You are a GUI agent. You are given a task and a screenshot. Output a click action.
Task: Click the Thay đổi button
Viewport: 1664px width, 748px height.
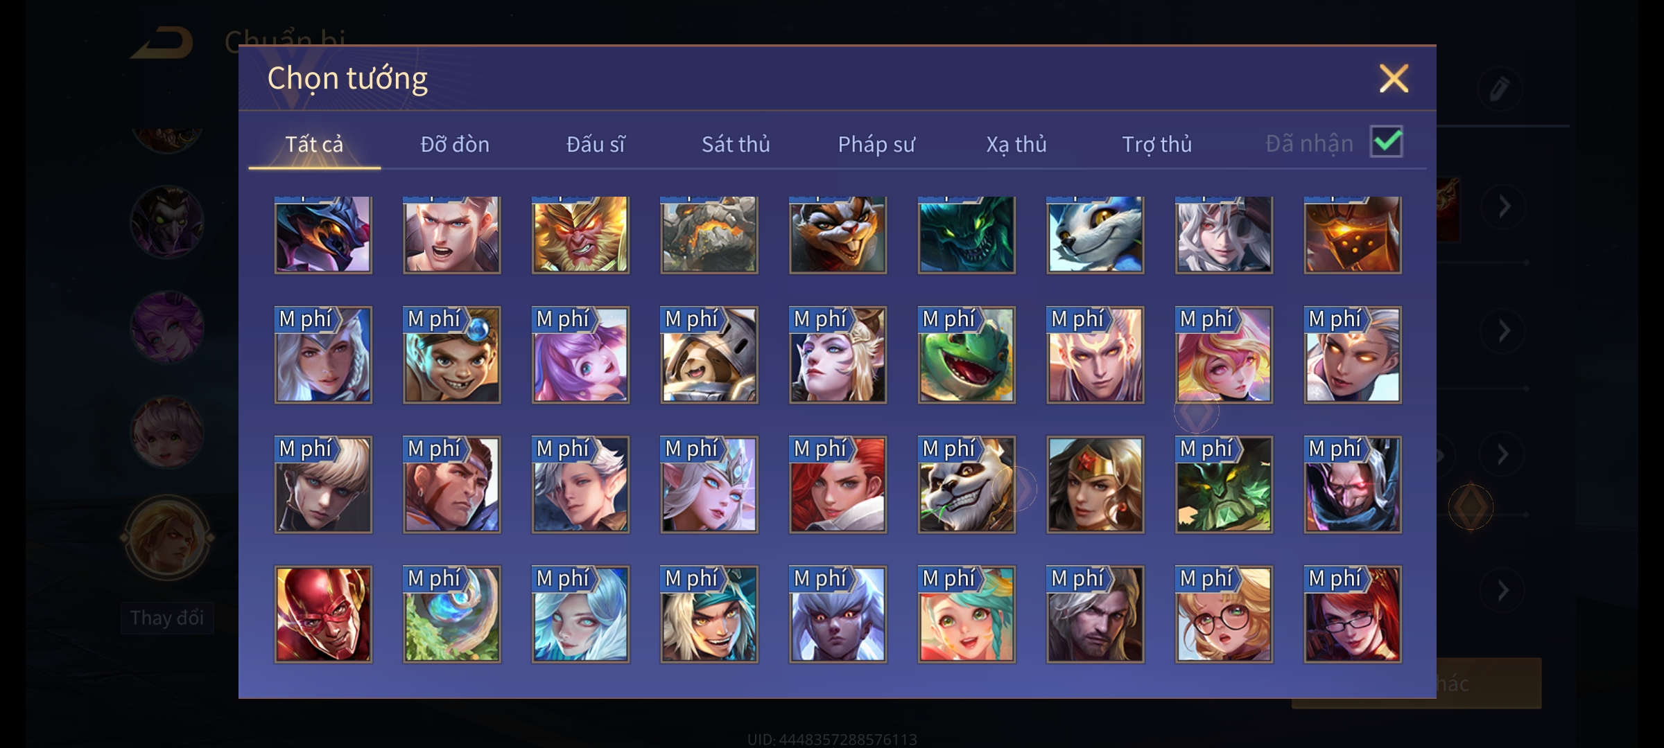point(167,618)
